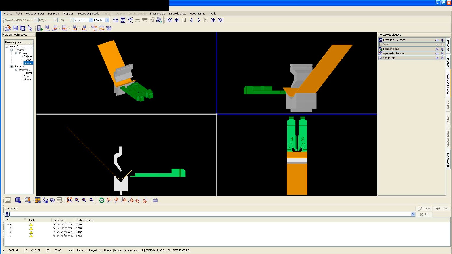Click the NC program generate icon
Screen dimensions: 452x254
[159, 20]
